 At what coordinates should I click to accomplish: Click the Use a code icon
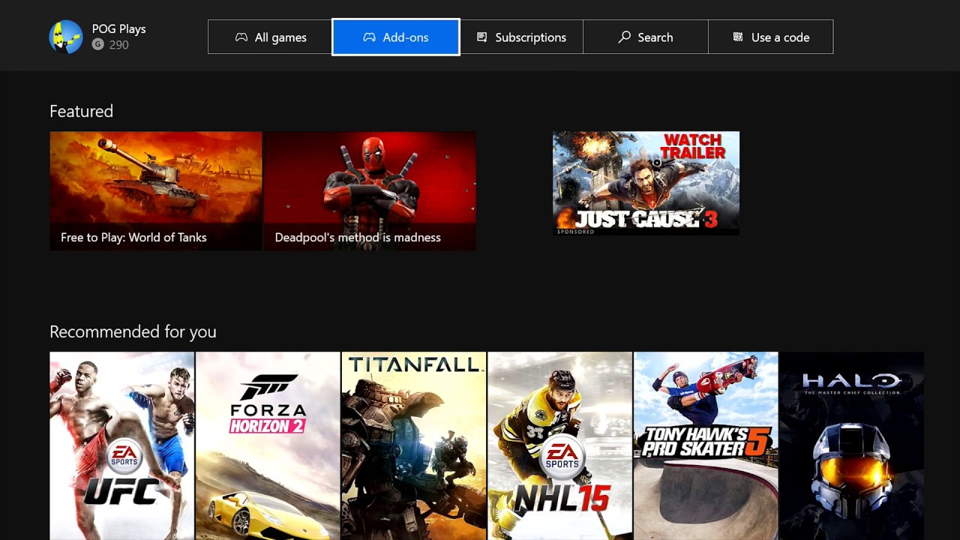point(738,37)
